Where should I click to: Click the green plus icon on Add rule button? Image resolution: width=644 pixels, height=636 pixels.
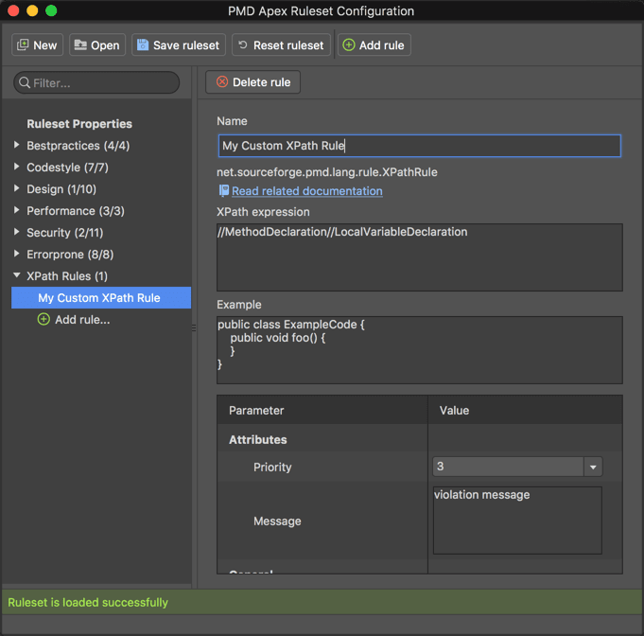pyautogui.click(x=349, y=44)
